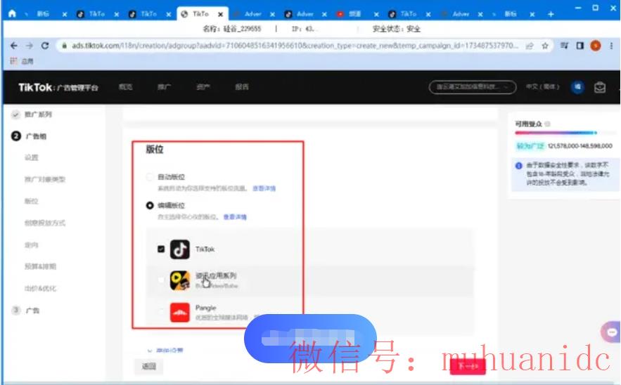621x385 pixels.
Task: Jump to 创意投放方式 section in sidebar
Action: tap(45, 223)
